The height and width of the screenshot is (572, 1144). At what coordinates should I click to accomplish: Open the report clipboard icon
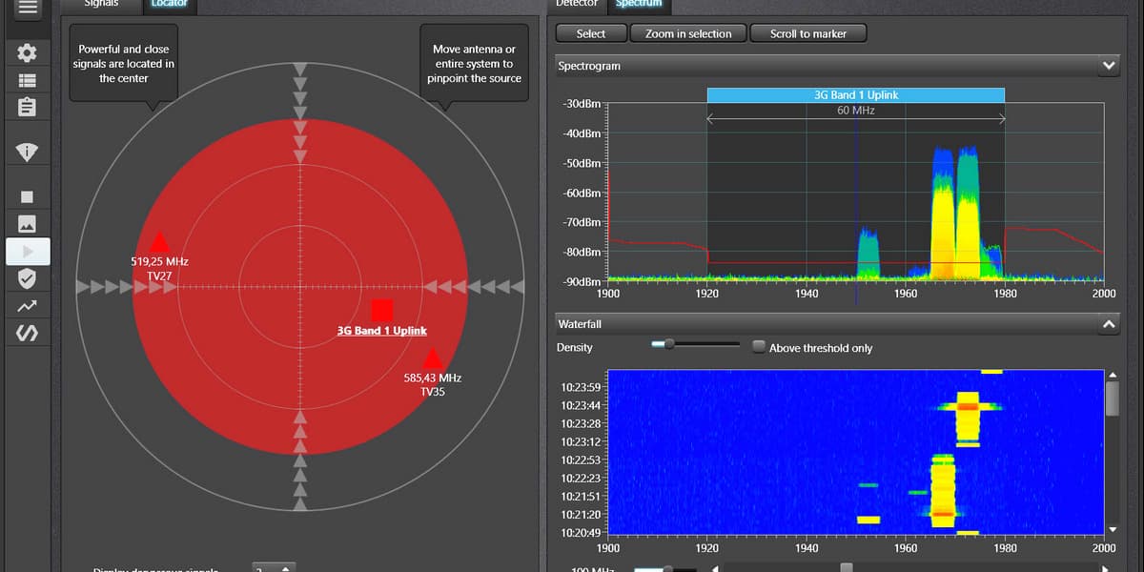[x=27, y=106]
